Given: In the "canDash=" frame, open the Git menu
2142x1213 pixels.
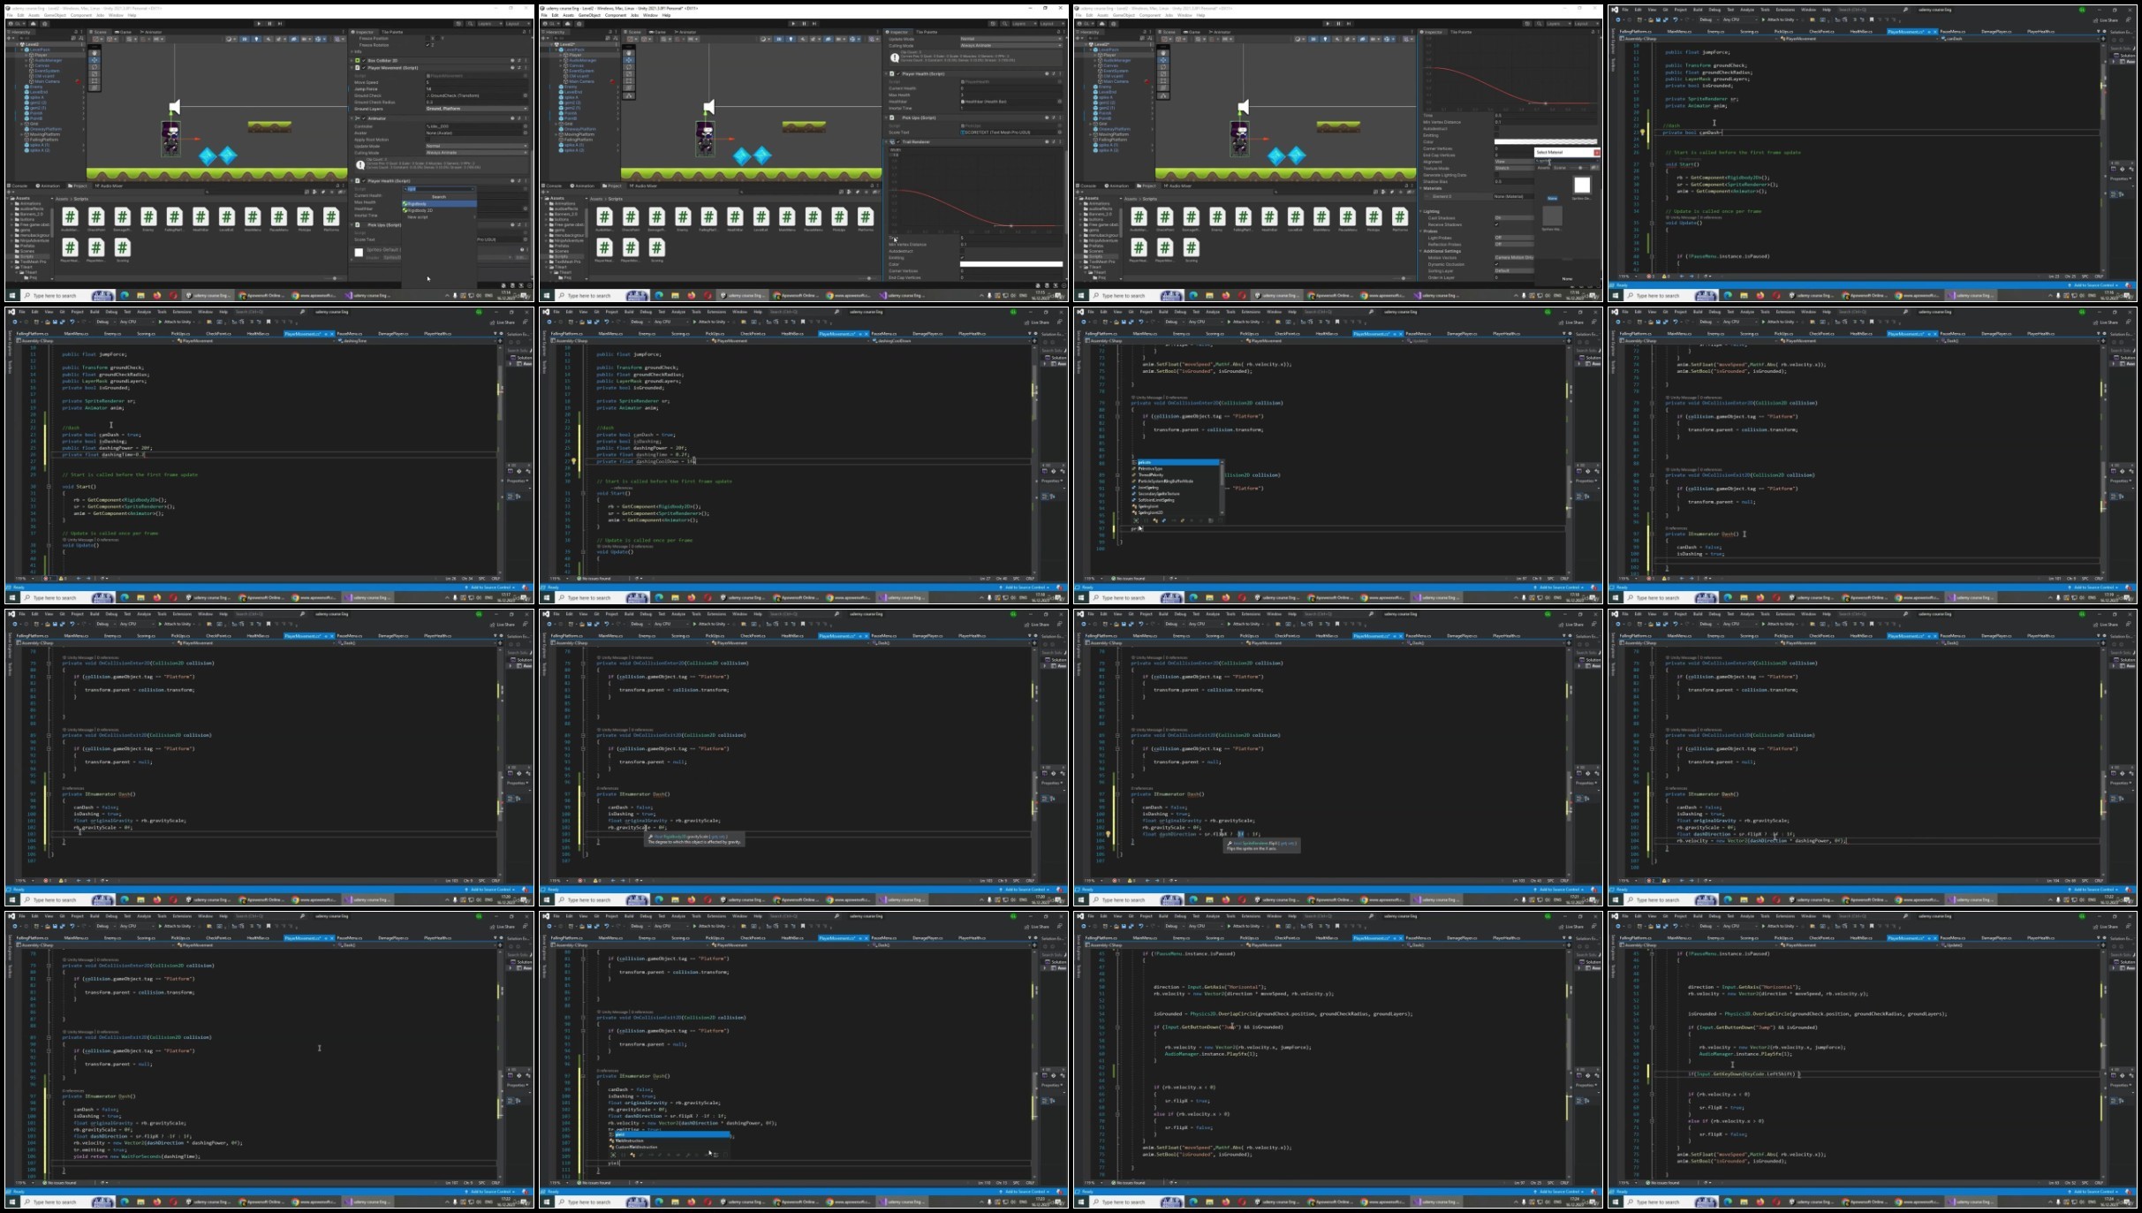Looking at the screenshot, I should point(1665,10).
